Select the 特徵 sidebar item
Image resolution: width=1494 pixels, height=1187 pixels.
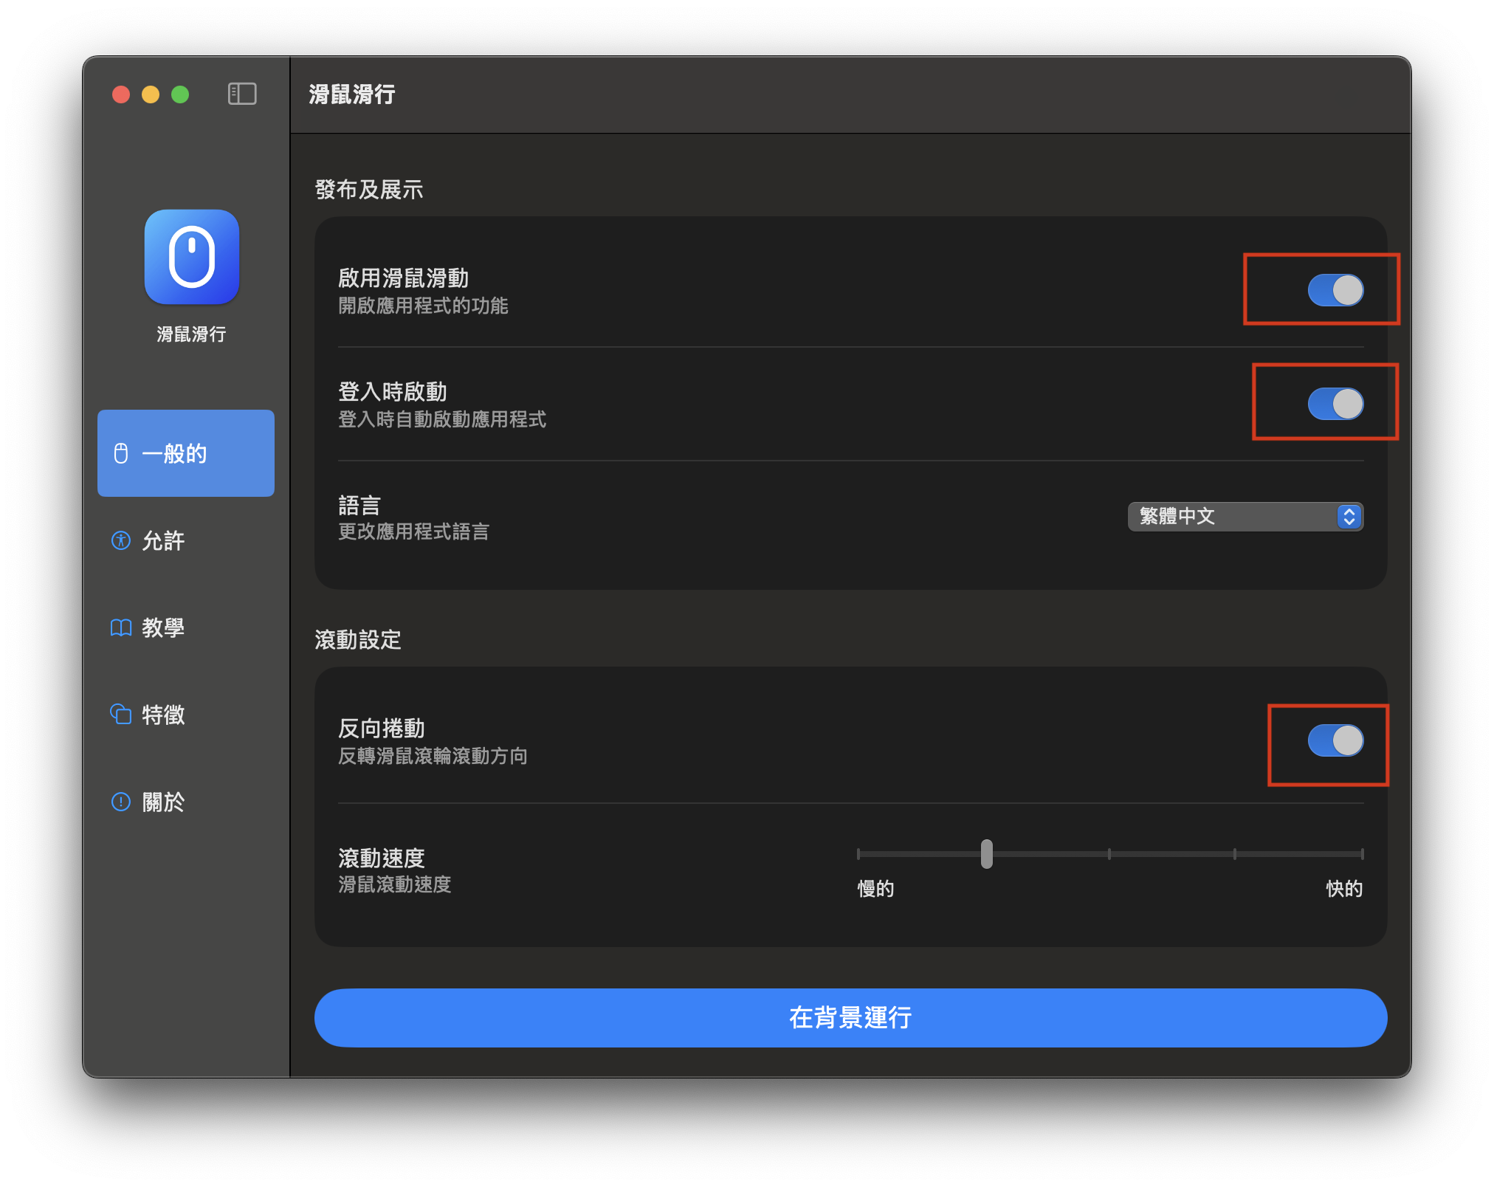tap(164, 715)
